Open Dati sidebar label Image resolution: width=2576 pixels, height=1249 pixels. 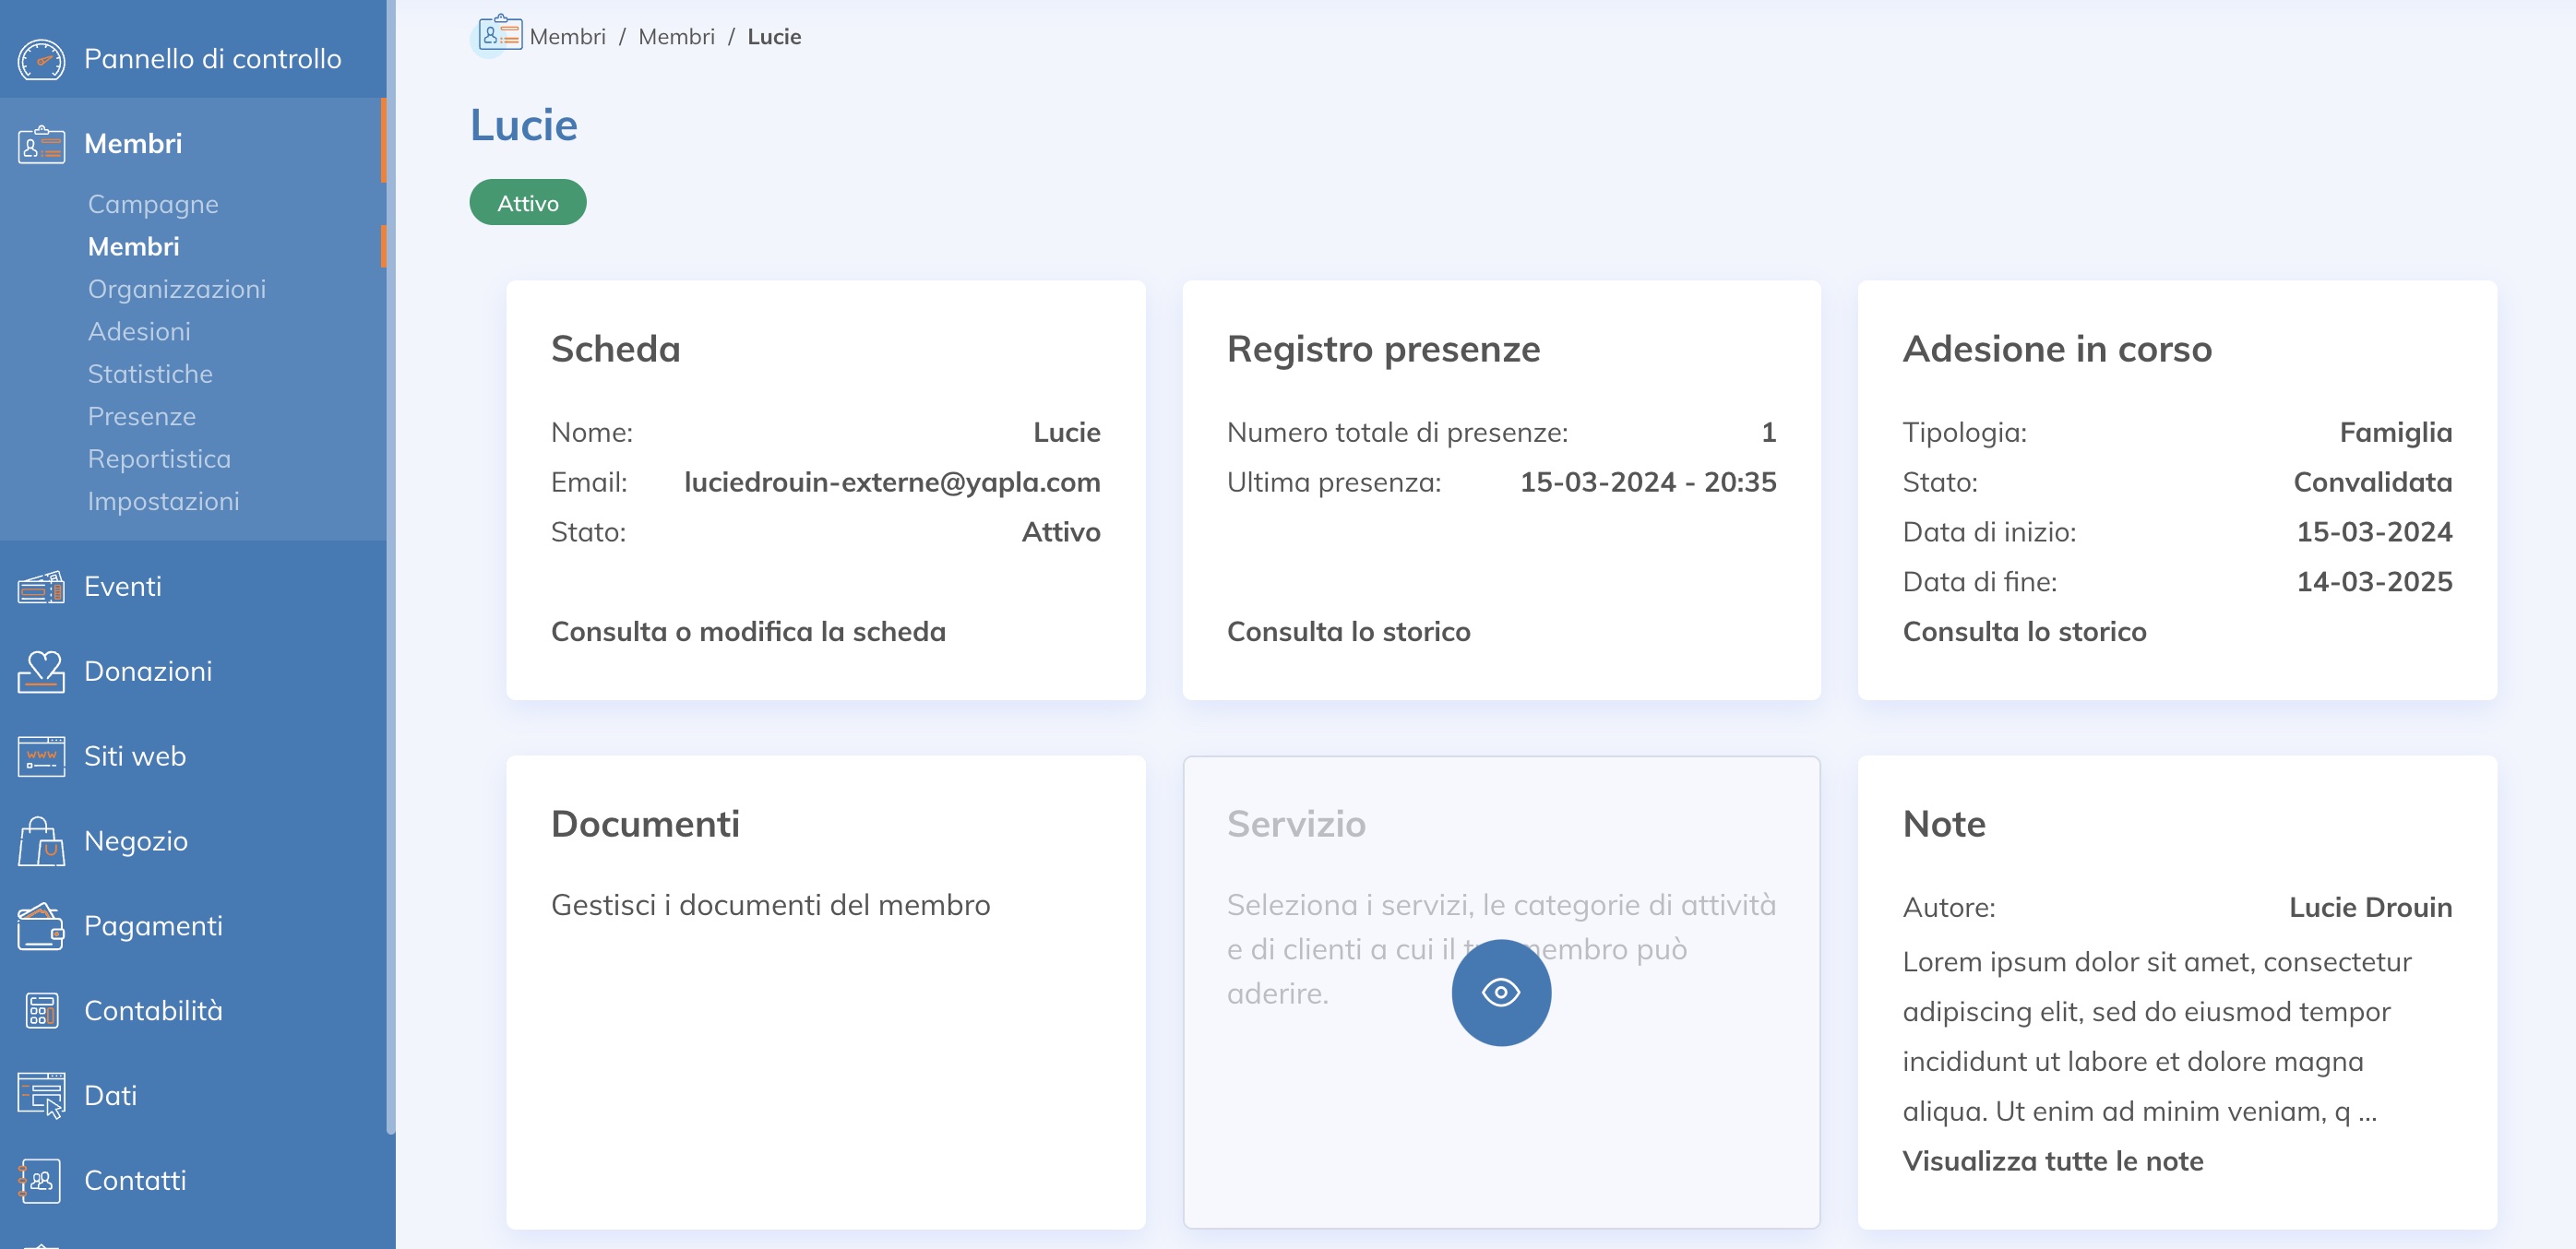tap(111, 1096)
